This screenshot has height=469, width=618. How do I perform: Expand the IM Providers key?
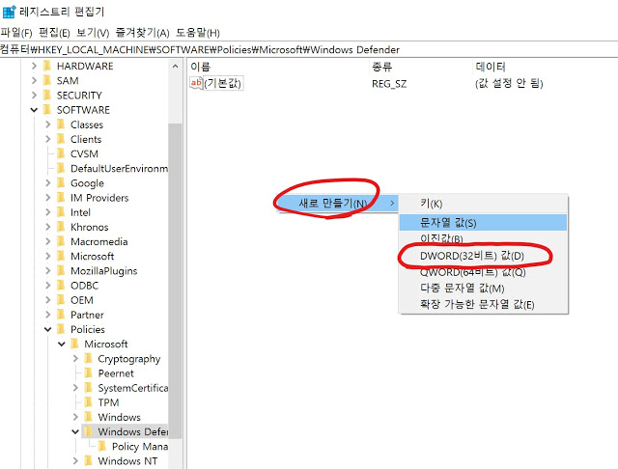48,198
